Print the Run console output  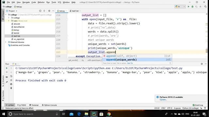pyautogui.click(x=11, y=84)
